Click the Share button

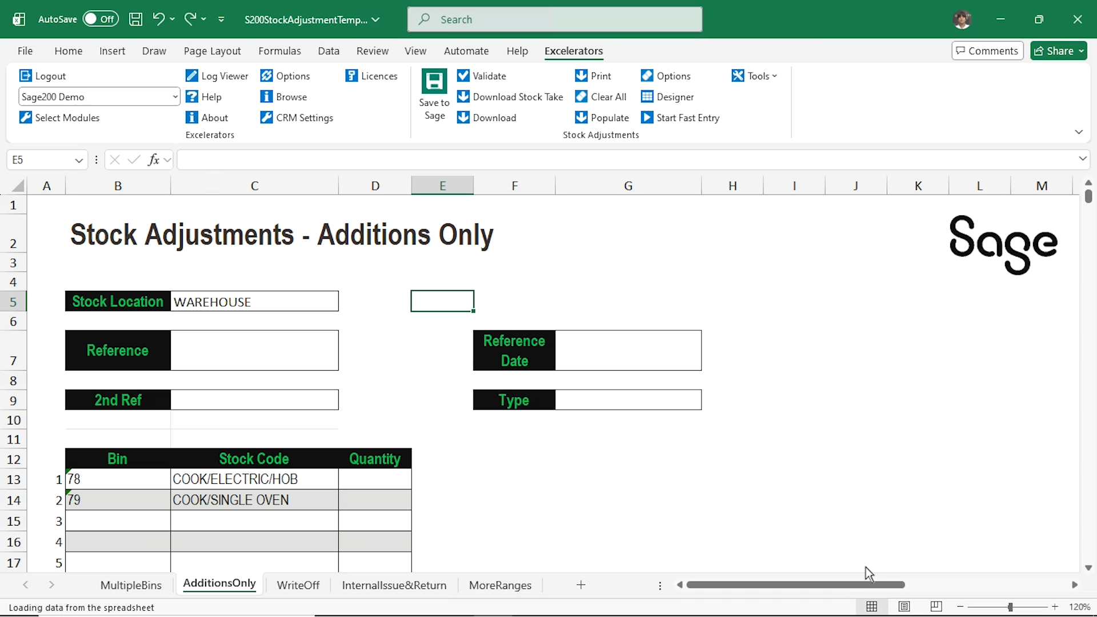coord(1059,51)
